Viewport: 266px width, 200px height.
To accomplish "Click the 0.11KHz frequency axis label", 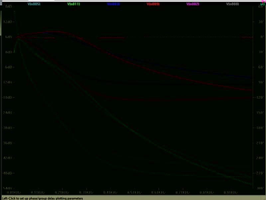I will [x=38, y=193].
